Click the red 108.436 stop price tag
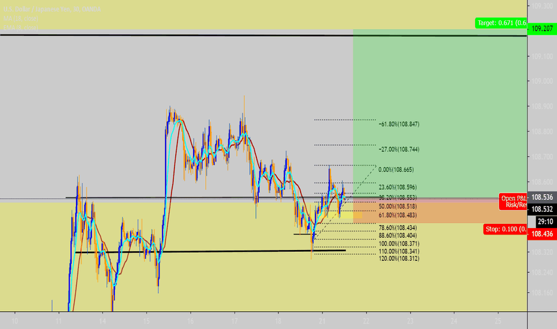557x329 pixels. (542, 234)
